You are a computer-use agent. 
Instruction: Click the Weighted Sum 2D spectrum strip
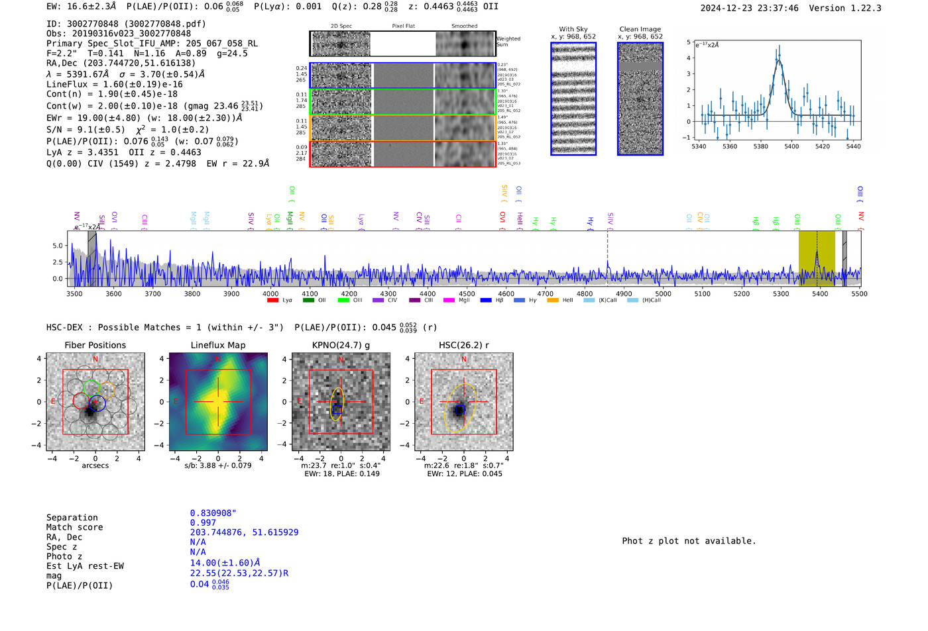tap(403, 44)
